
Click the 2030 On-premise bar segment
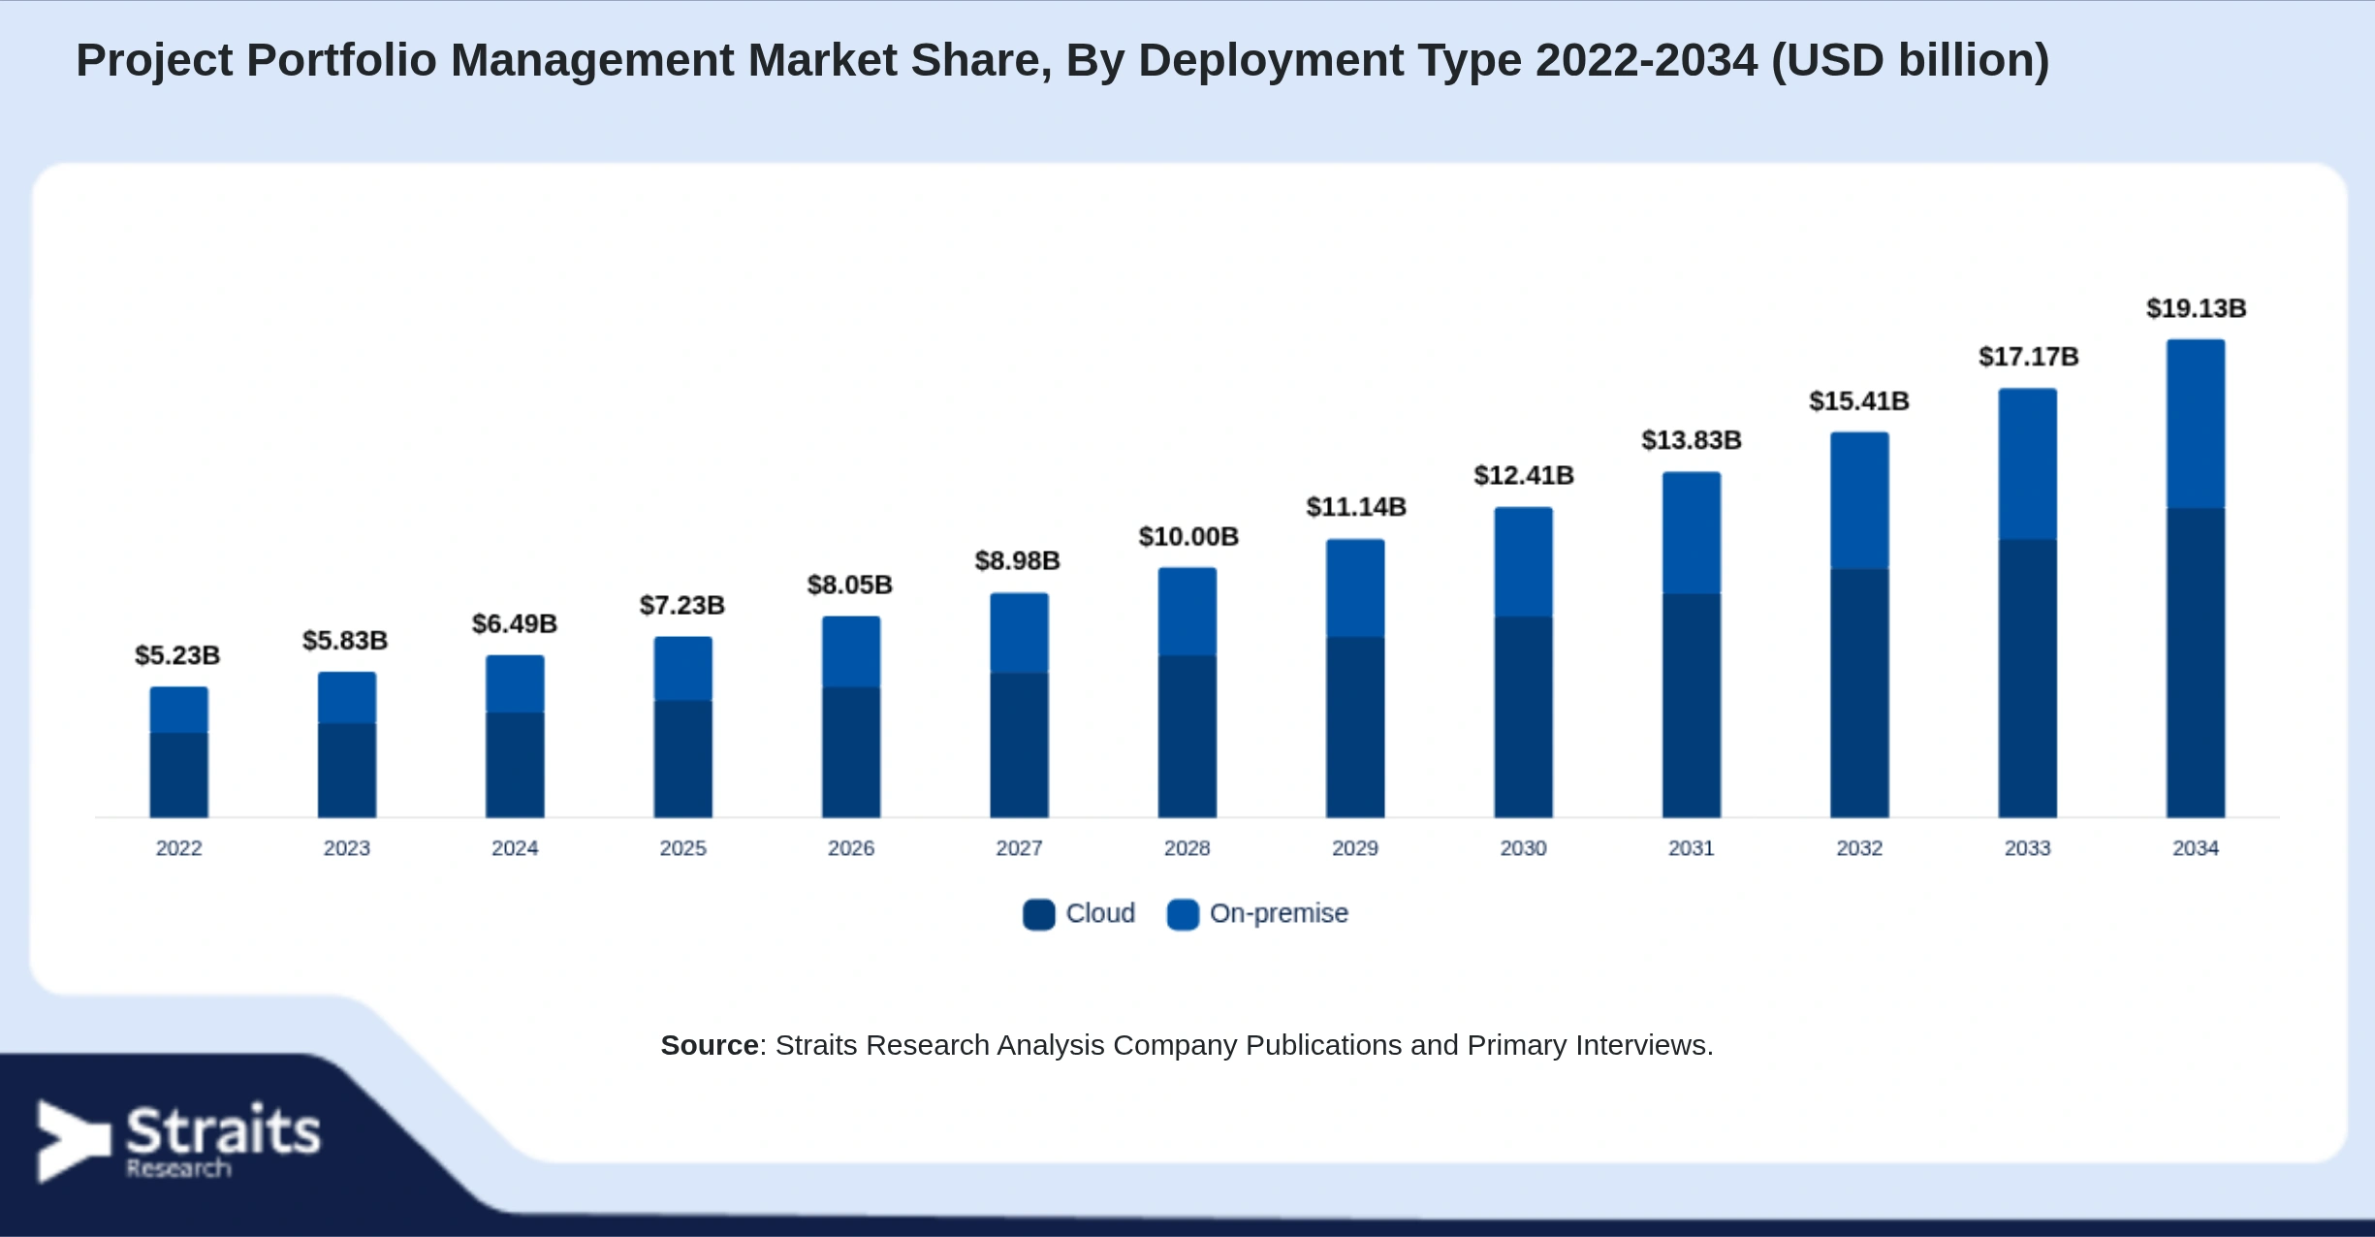click(x=1524, y=562)
